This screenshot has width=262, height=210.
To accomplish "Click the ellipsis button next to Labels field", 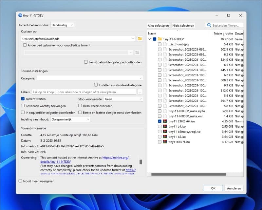I will coord(140,92).
